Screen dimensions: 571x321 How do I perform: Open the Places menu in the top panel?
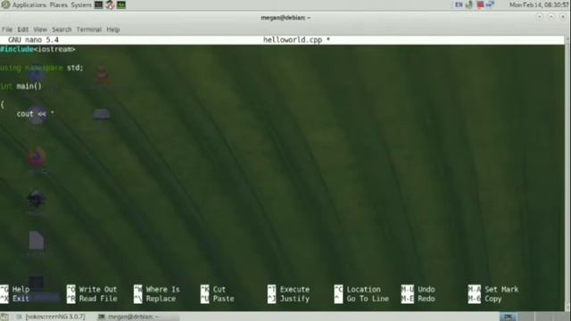(59, 5)
